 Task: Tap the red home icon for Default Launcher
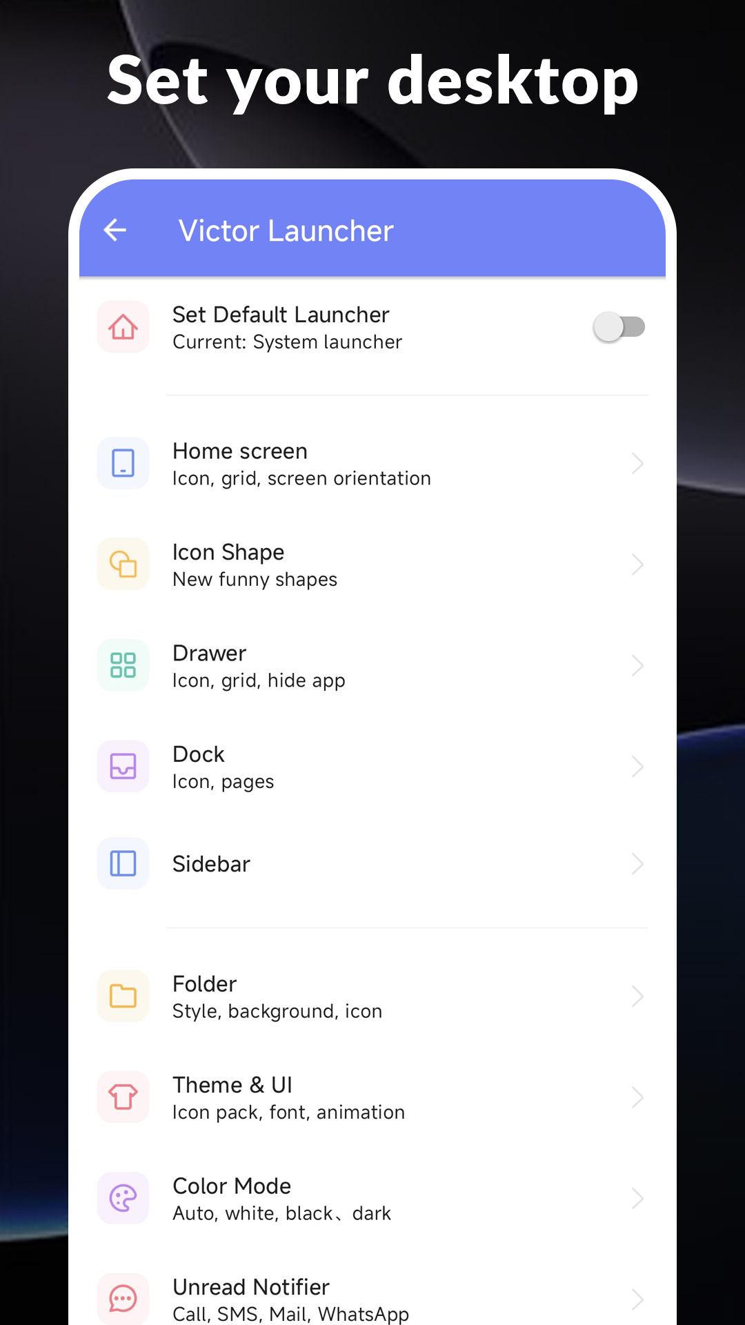[123, 327]
